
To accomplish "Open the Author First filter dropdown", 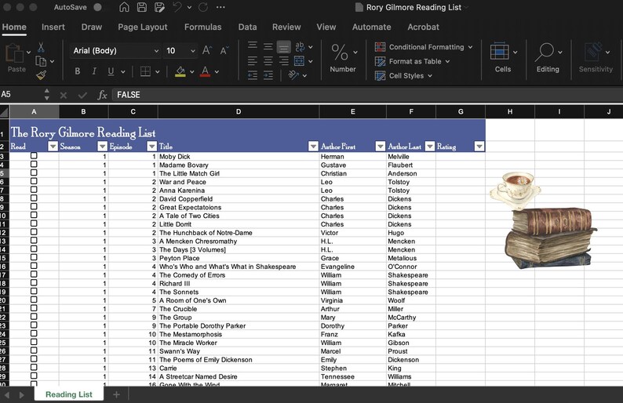I will pyautogui.click(x=381, y=147).
